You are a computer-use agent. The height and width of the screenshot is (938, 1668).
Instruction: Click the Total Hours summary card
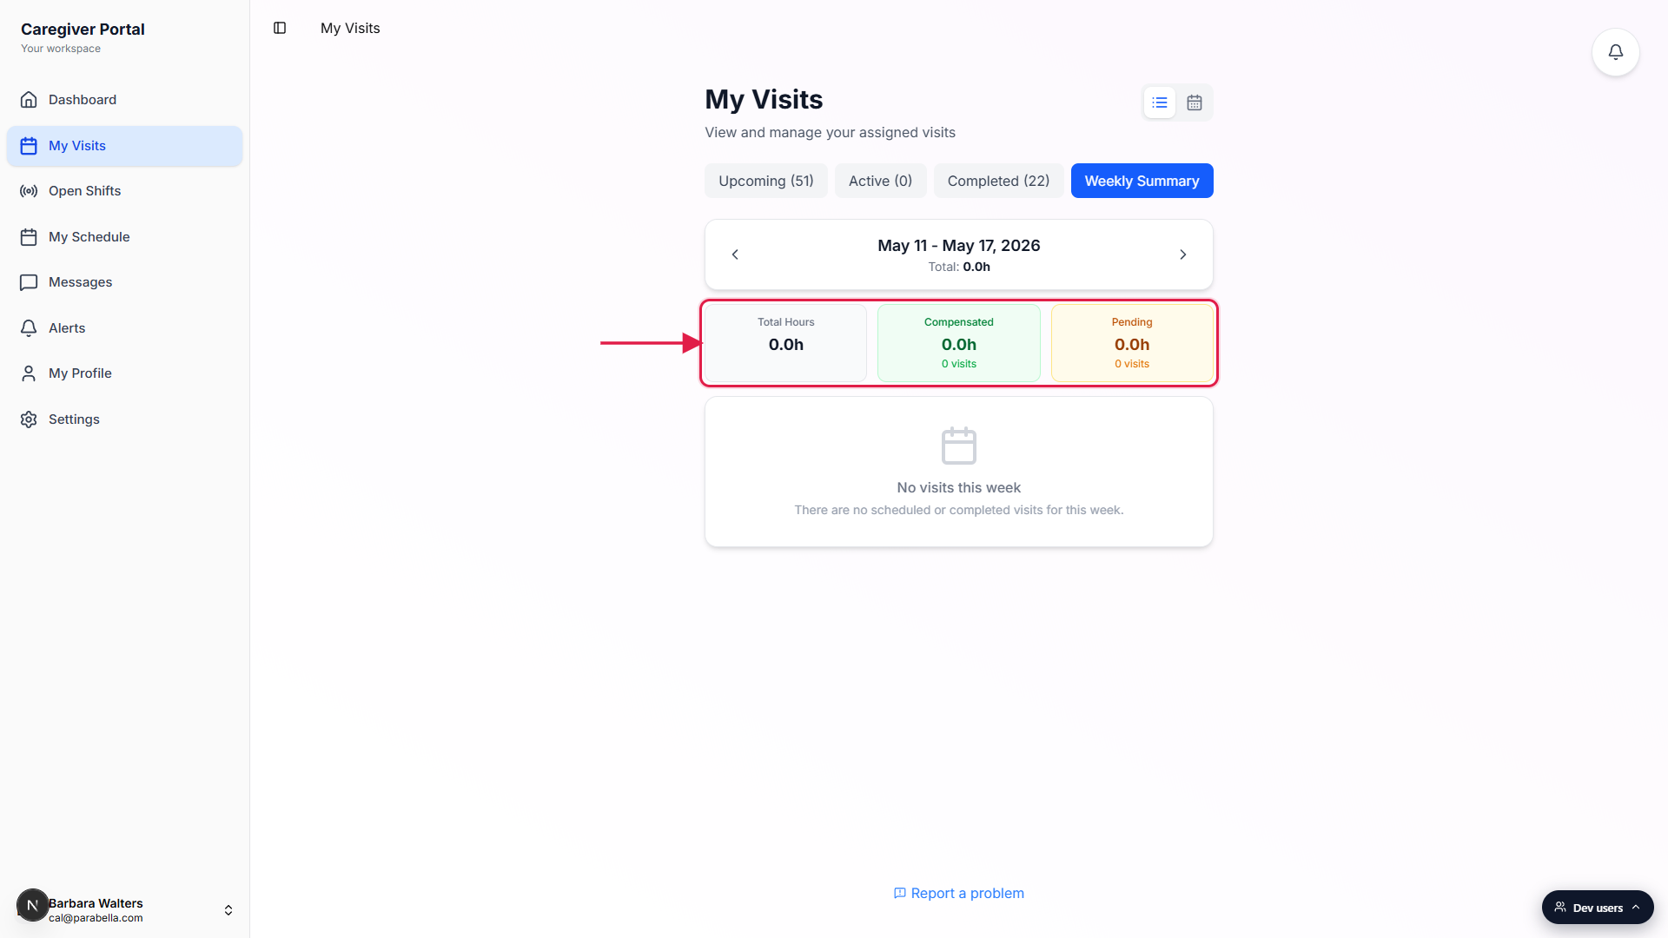[x=785, y=343]
